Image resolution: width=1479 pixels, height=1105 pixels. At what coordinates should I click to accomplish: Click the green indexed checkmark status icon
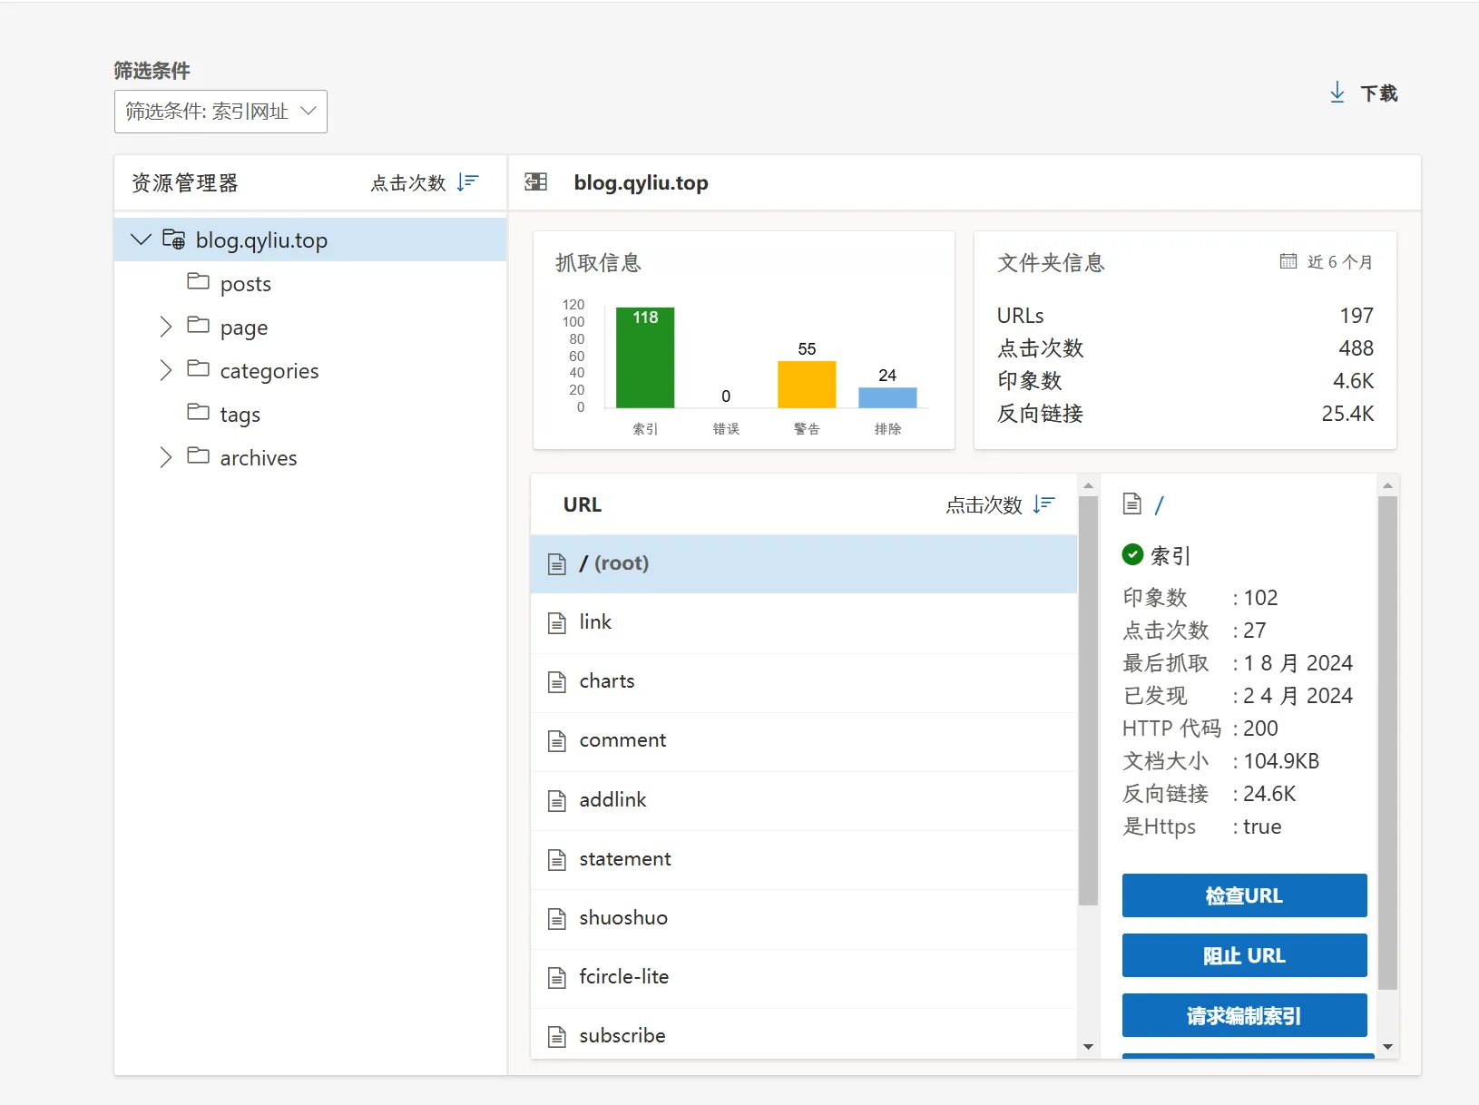click(x=1132, y=554)
